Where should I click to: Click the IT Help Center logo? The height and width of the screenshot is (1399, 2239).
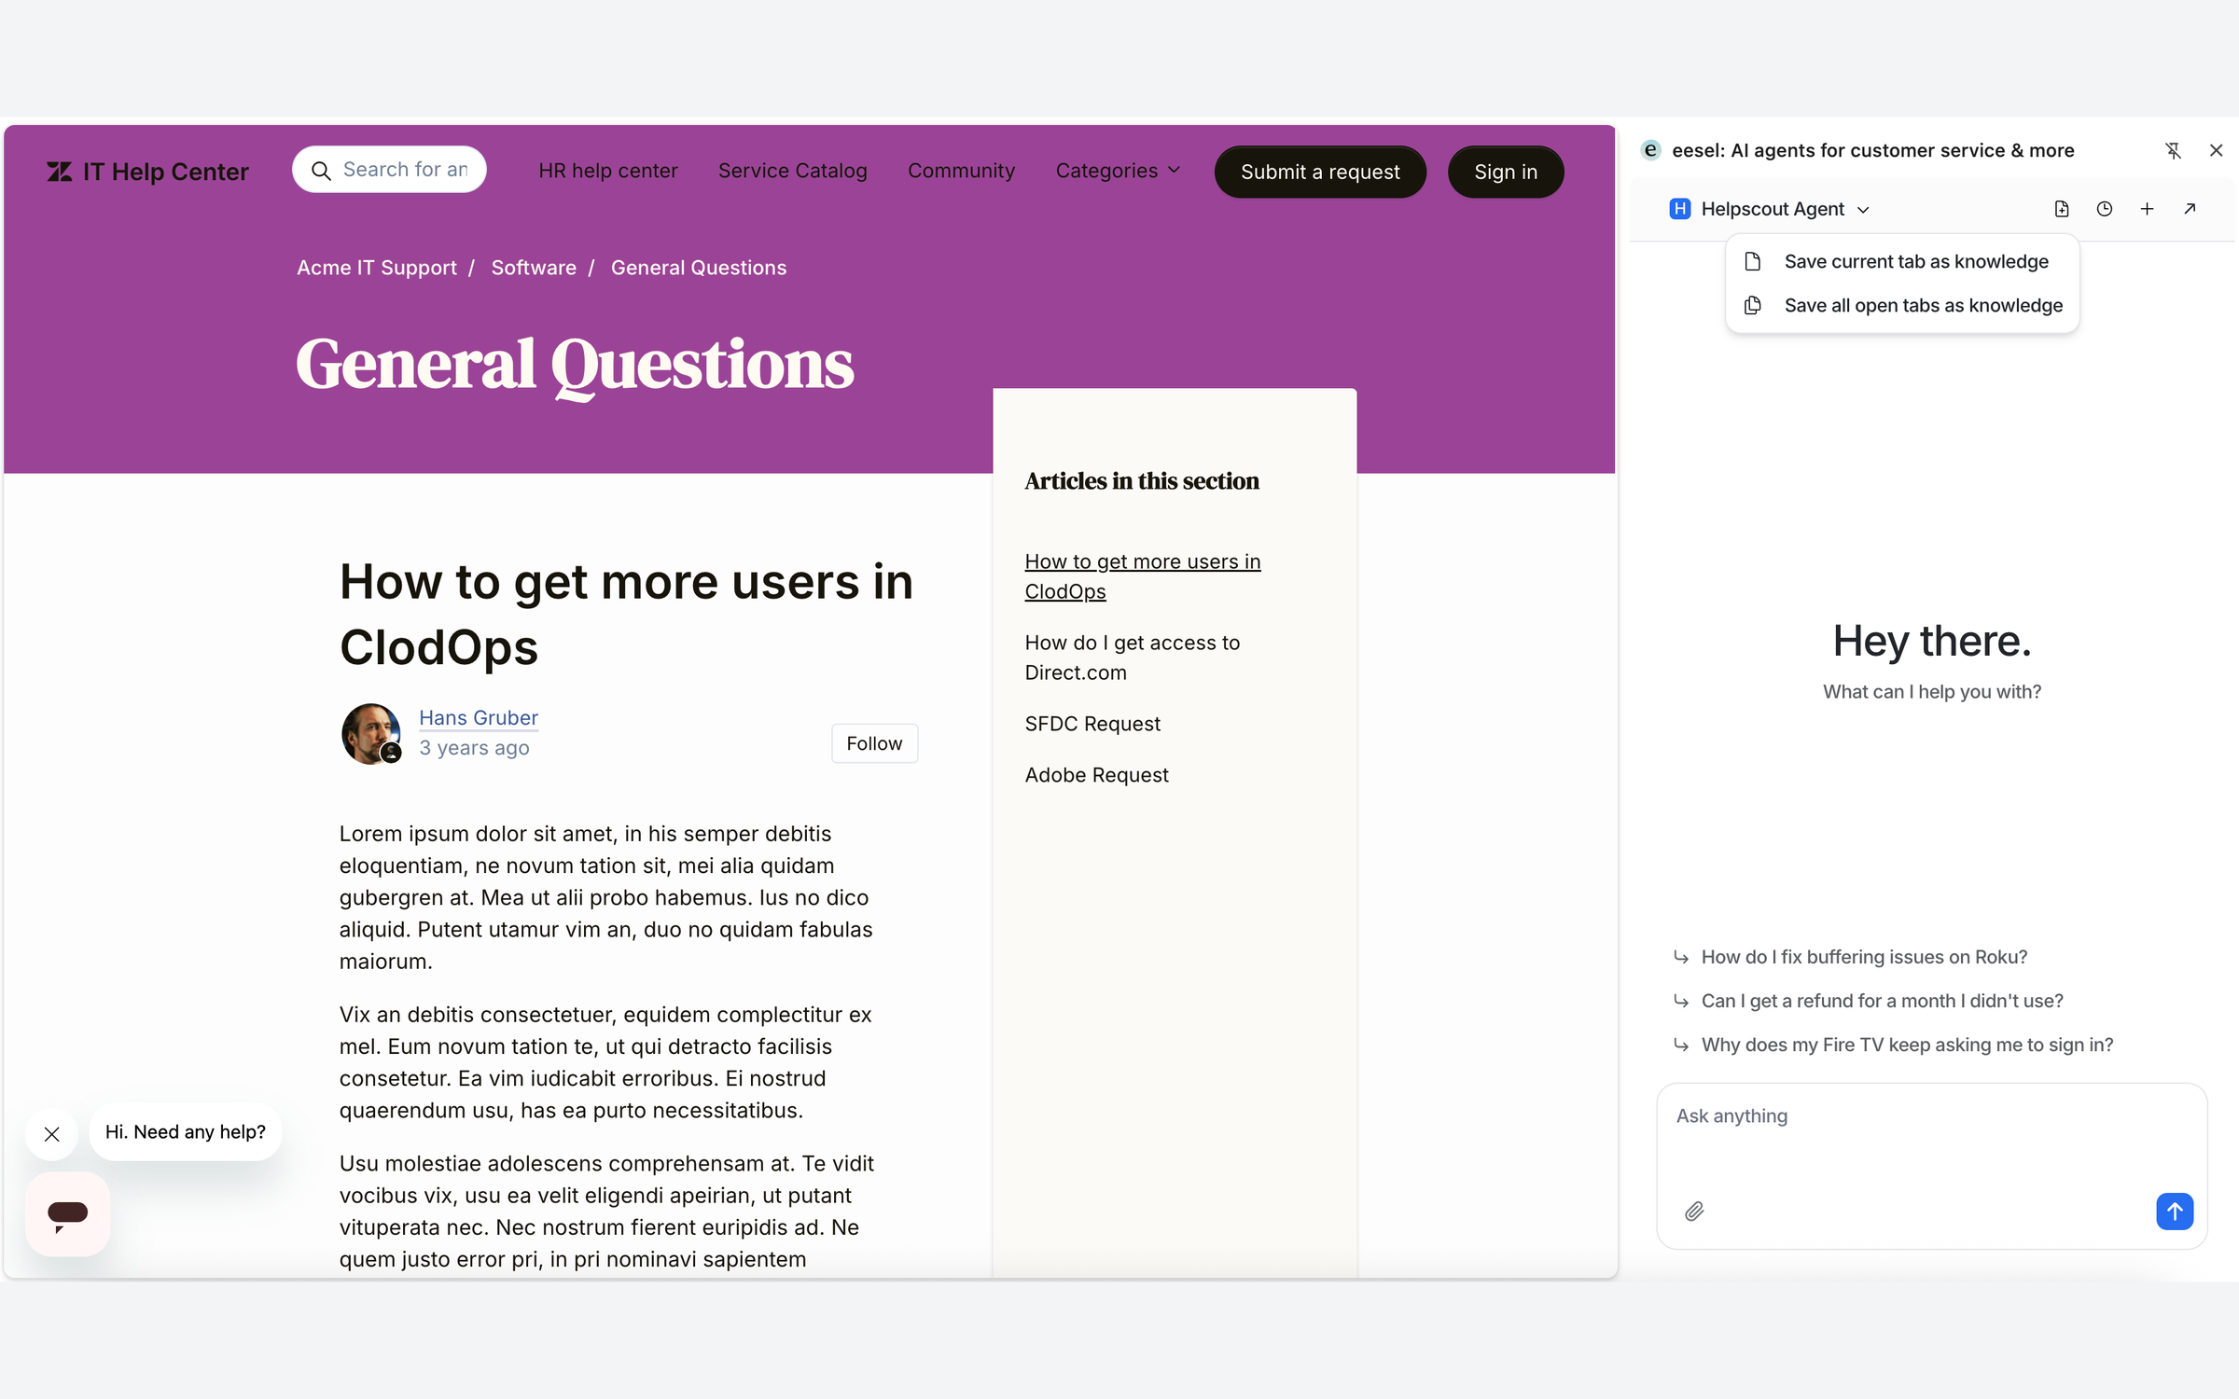click(x=147, y=172)
